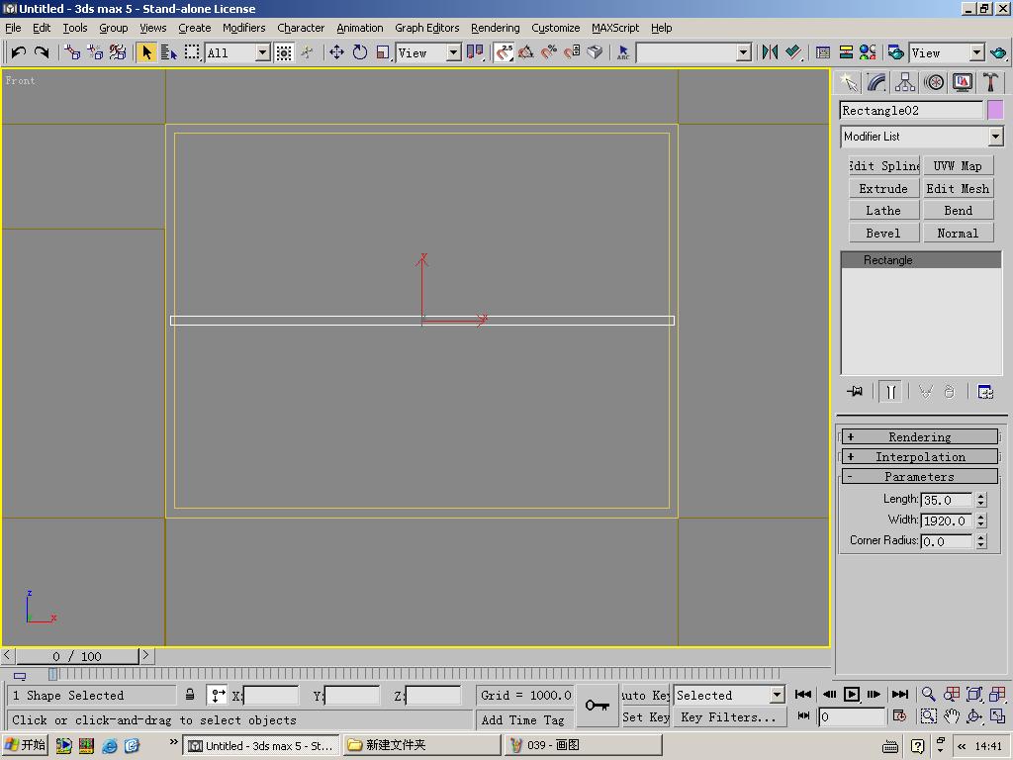
Task: Click the Mirror Selected Objects icon
Action: coord(770,52)
